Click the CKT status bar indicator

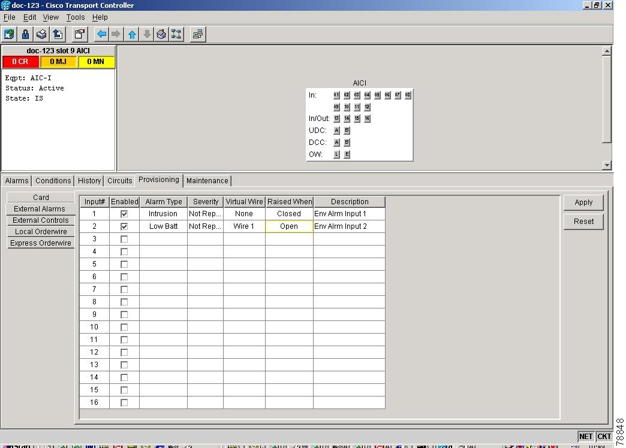pyautogui.click(x=604, y=437)
